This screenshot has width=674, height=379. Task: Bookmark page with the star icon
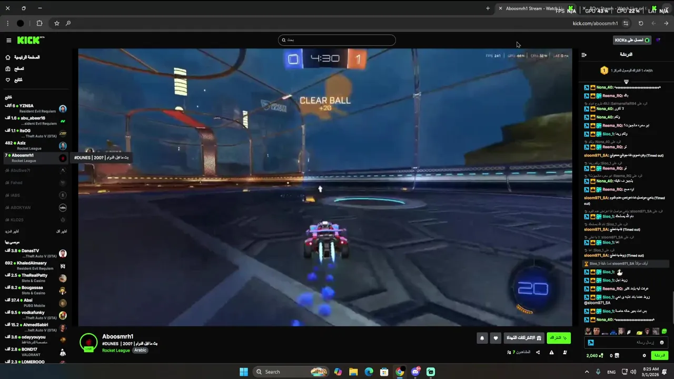click(57, 23)
